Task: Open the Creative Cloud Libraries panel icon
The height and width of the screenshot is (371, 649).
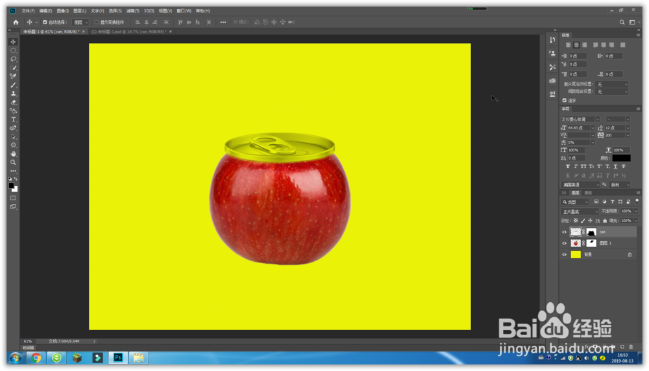Action: (552, 81)
